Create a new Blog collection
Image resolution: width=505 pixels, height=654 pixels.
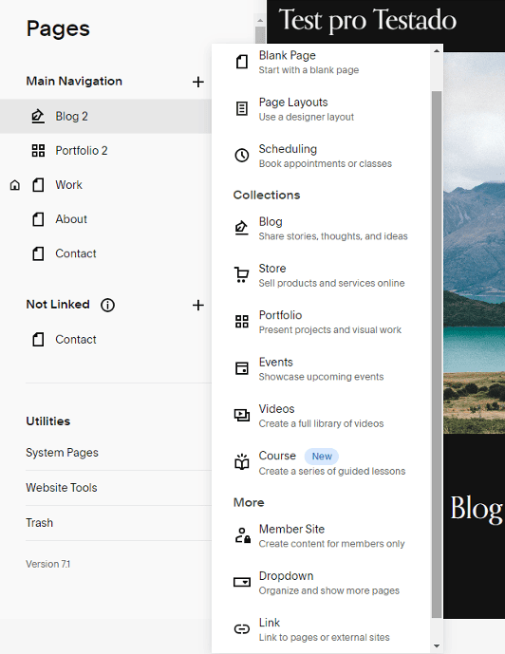(x=321, y=229)
